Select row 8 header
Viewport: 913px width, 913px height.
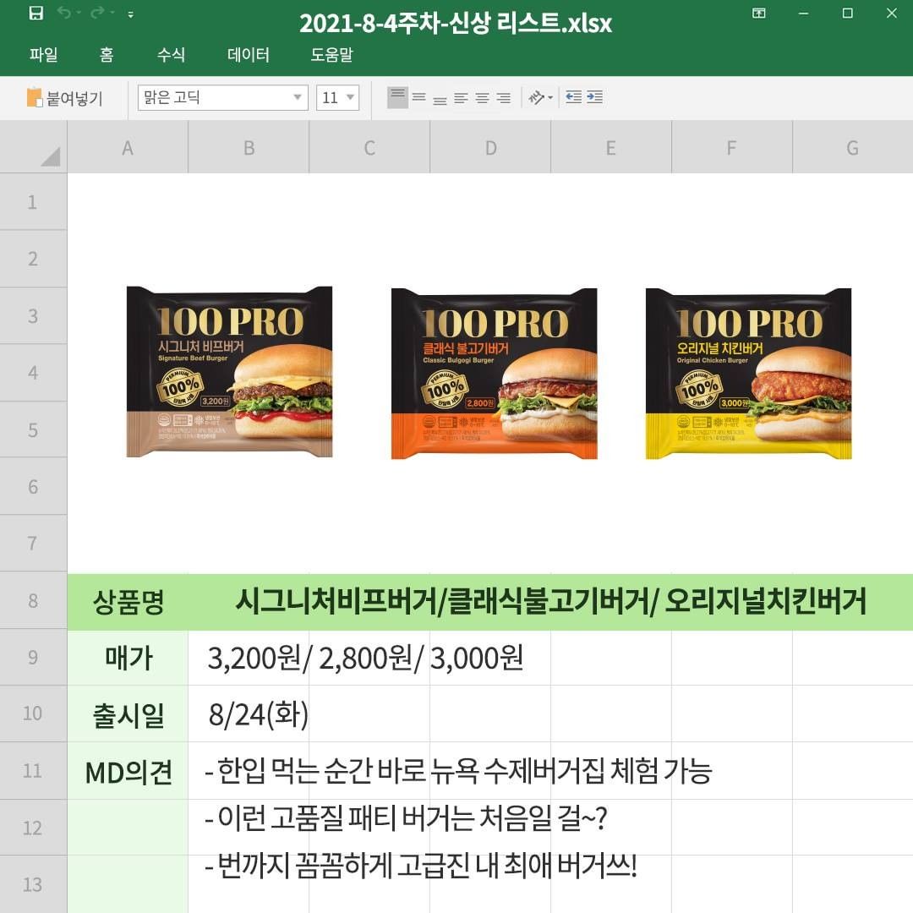33,600
